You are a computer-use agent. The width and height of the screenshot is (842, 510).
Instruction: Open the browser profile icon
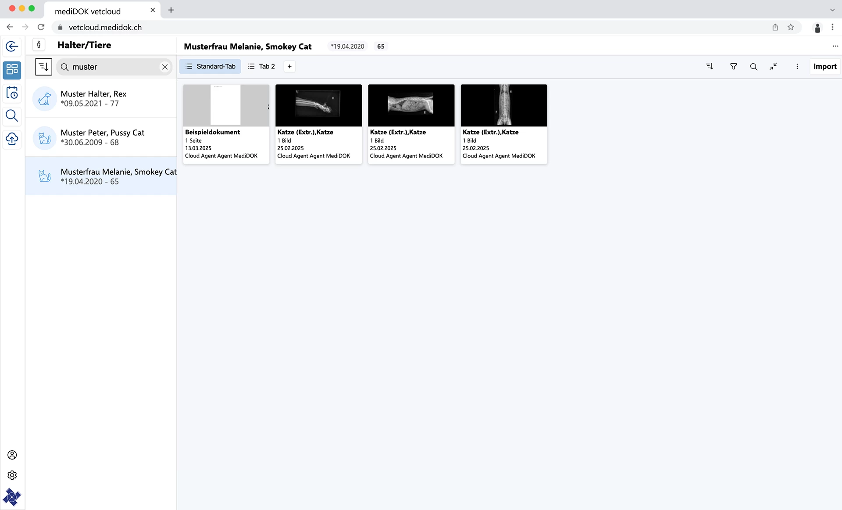tap(817, 28)
